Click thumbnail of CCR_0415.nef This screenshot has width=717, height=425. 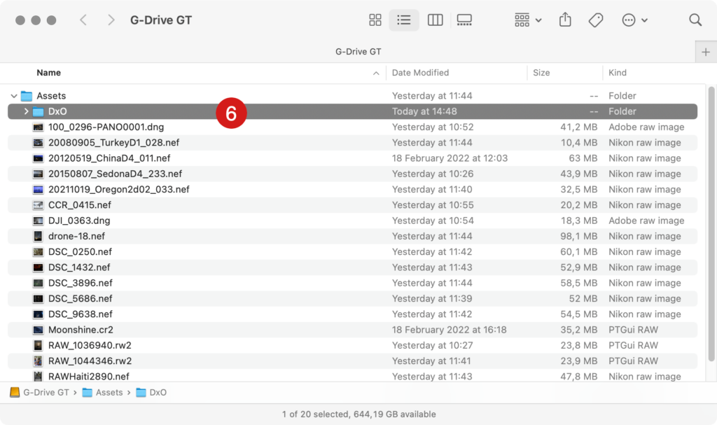click(38, 205)
